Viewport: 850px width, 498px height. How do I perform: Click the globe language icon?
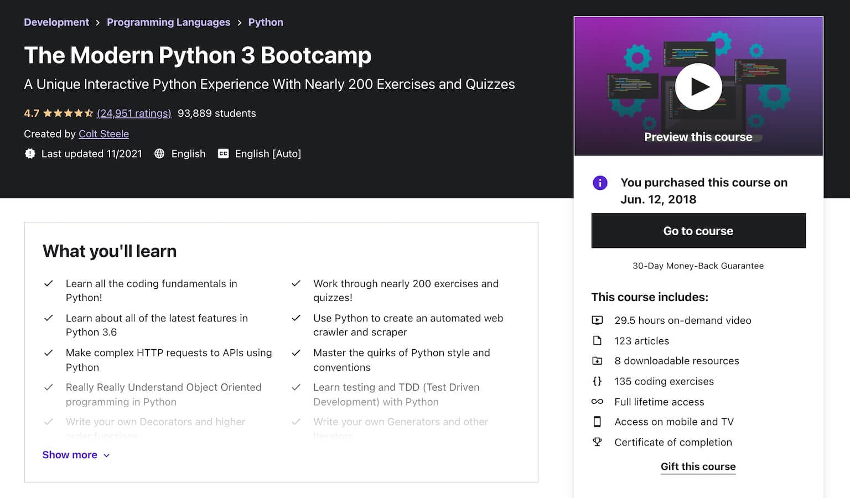coord(159,154)
